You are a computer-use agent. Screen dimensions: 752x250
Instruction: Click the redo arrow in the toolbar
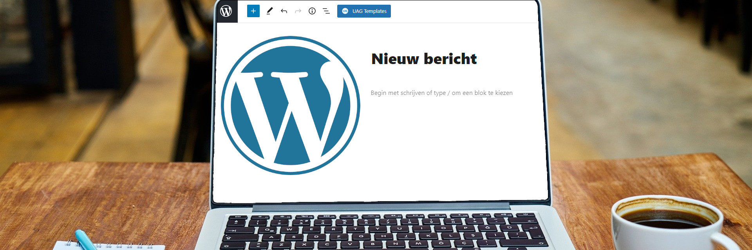click(298, 11)
